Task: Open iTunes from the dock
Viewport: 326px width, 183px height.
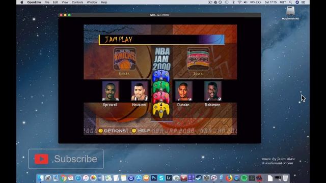Action: coord(86,178)
